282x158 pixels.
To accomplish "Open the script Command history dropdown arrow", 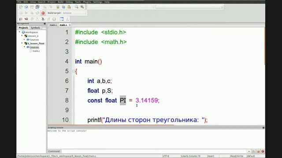I will click(249, 151).
